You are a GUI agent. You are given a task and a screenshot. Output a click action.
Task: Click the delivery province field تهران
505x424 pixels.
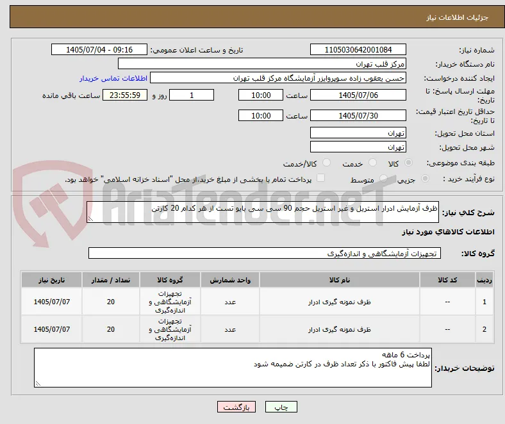[x=358, y=133]
